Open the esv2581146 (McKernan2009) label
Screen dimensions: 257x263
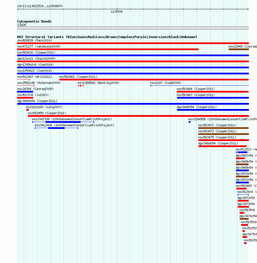[x=39, y=83]
